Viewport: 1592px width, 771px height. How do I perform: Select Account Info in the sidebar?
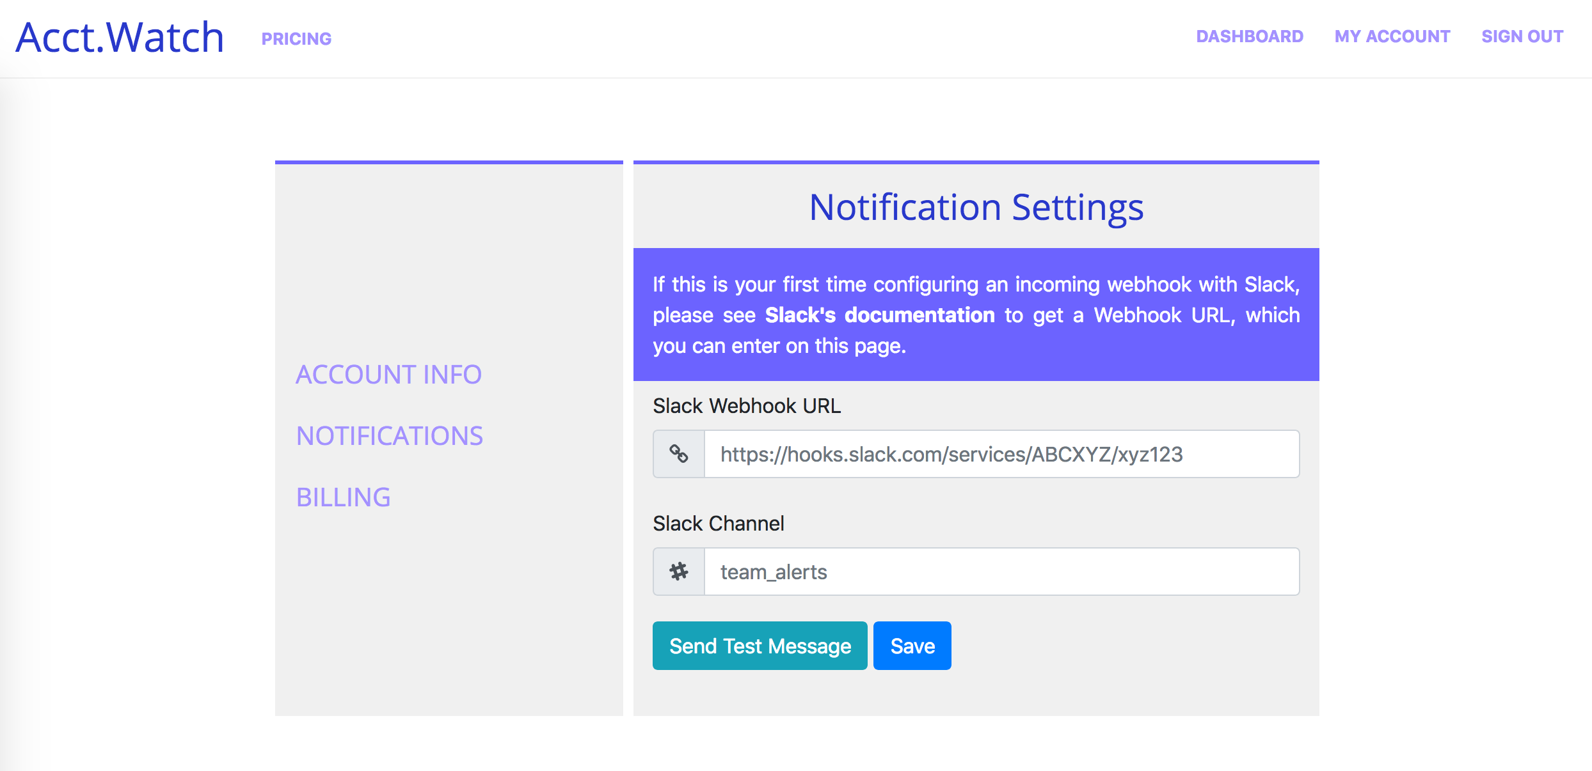point(388,375)
